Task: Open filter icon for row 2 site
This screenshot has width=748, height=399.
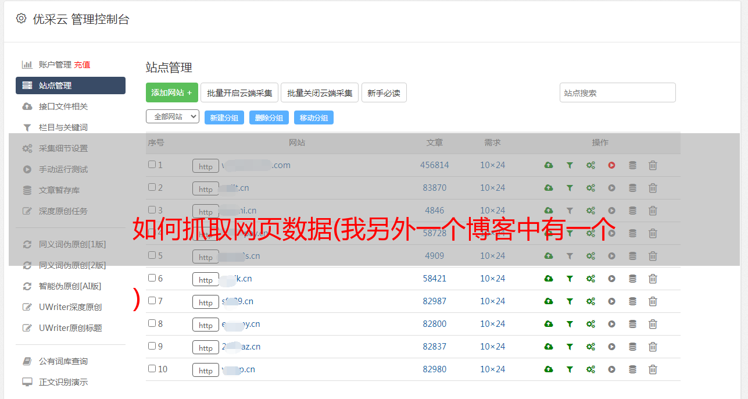Action: (x=570, y=188)
